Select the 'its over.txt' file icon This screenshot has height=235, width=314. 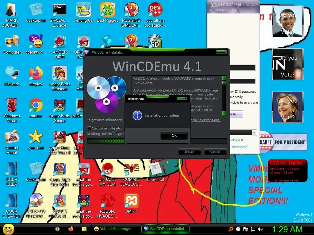click(155, 172)
